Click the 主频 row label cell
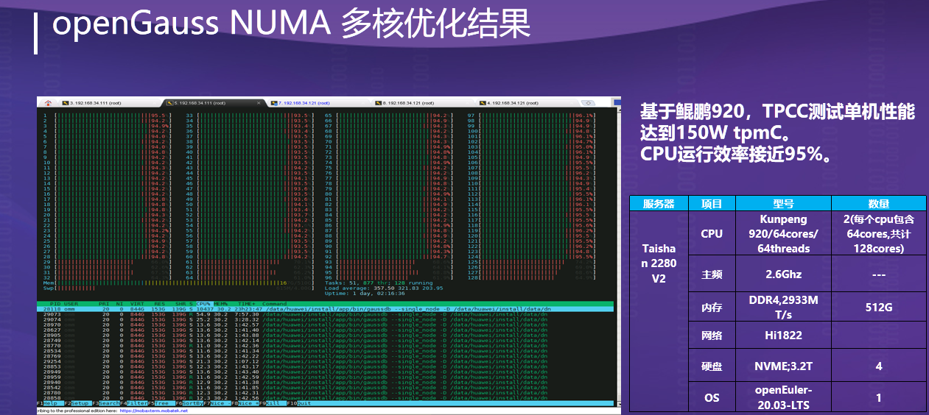929x415 pixels. point(712,274)
